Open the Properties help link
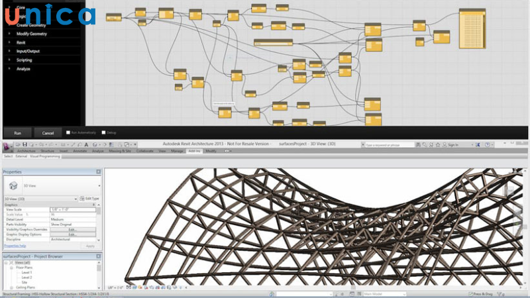This screenshot has height=298, width=530. tap(15, 246)
